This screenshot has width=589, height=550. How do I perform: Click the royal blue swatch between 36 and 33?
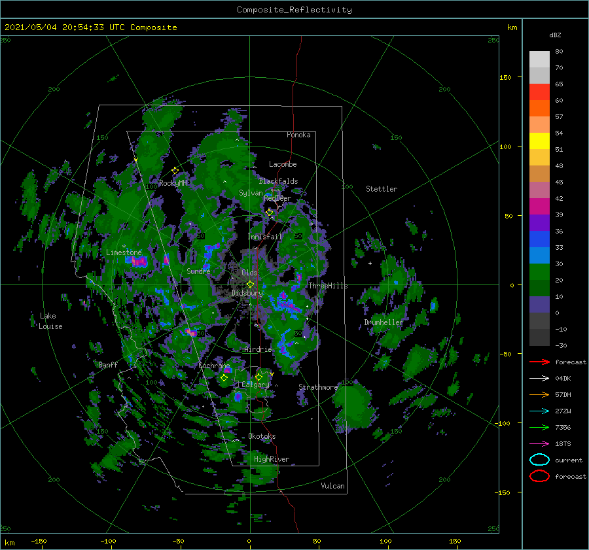coord(539,239)
